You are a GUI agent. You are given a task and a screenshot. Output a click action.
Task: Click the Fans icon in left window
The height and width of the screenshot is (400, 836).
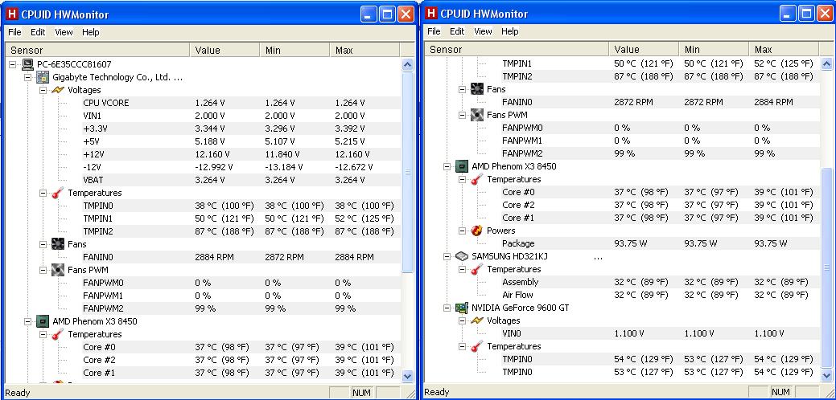pyautogui.click(x=58, y=244)
